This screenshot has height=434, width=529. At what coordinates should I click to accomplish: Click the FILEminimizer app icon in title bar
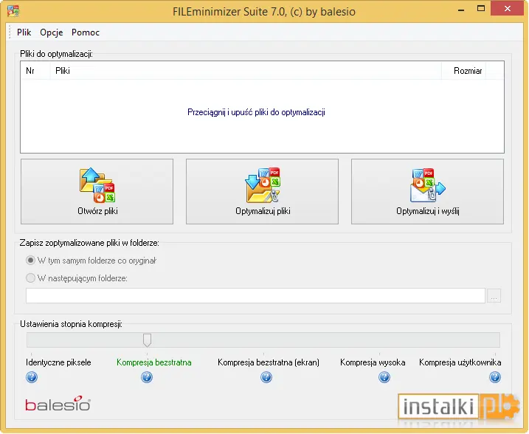[13, 11]
